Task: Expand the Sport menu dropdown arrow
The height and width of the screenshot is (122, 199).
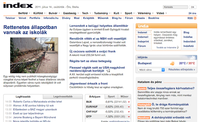Action: [x=134, y=13]
